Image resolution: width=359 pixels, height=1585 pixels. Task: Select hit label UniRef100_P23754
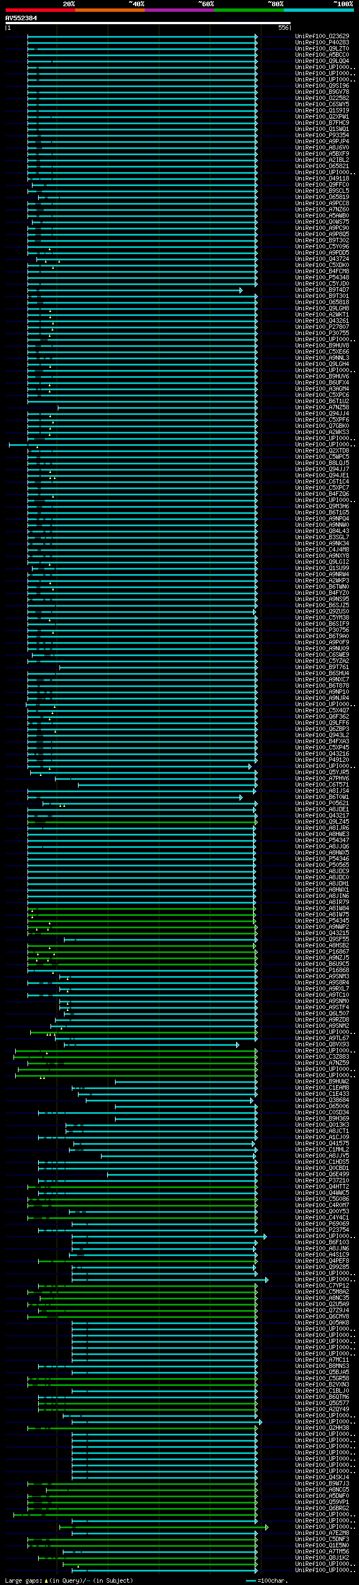coord(322,1230)
